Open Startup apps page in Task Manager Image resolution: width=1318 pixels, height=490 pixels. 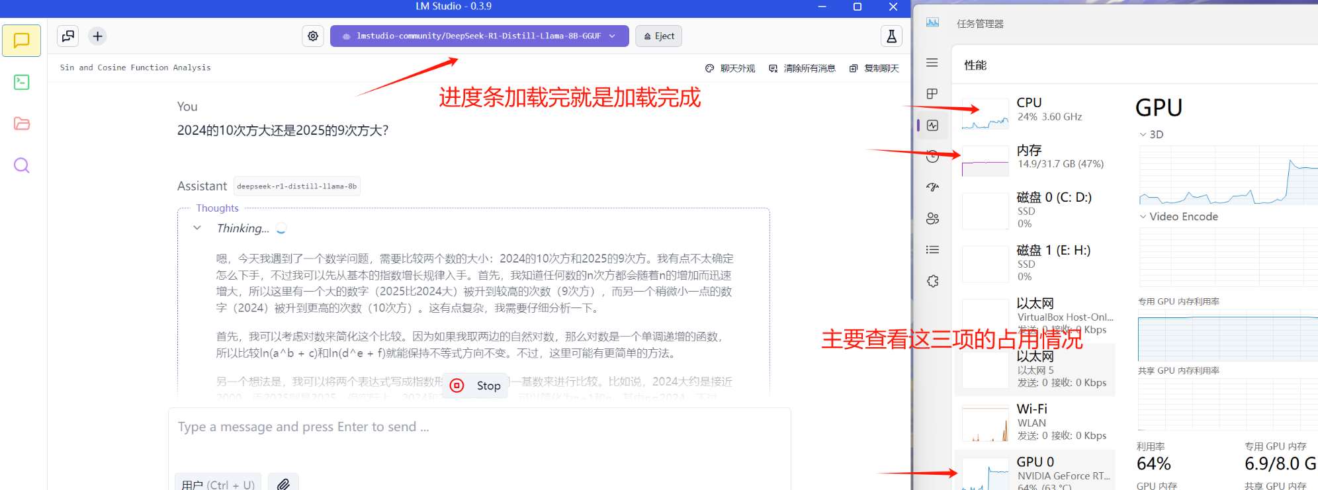pyautogui.click(x=932, y=187)
